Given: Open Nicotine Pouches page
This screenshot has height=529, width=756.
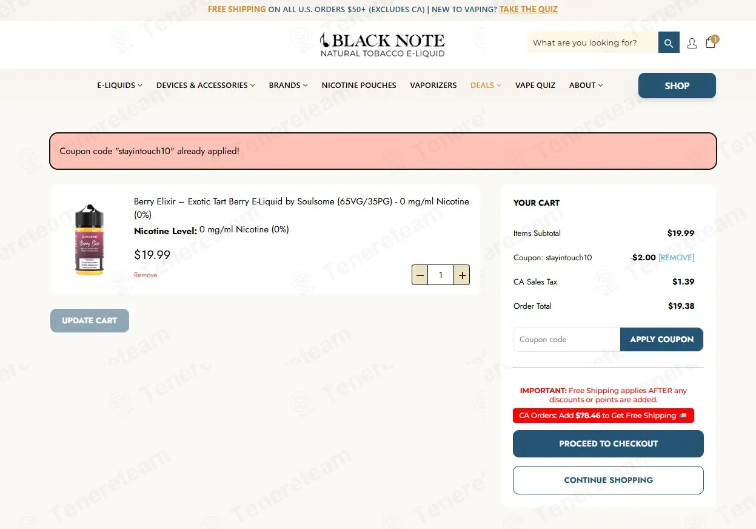Looking at the screenshot, I should [359, 86].
